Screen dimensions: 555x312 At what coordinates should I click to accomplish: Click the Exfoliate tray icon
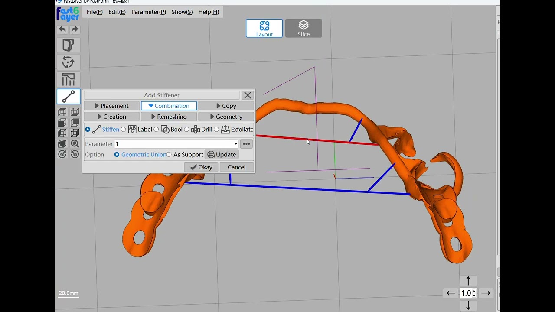[x=225, y=129]
